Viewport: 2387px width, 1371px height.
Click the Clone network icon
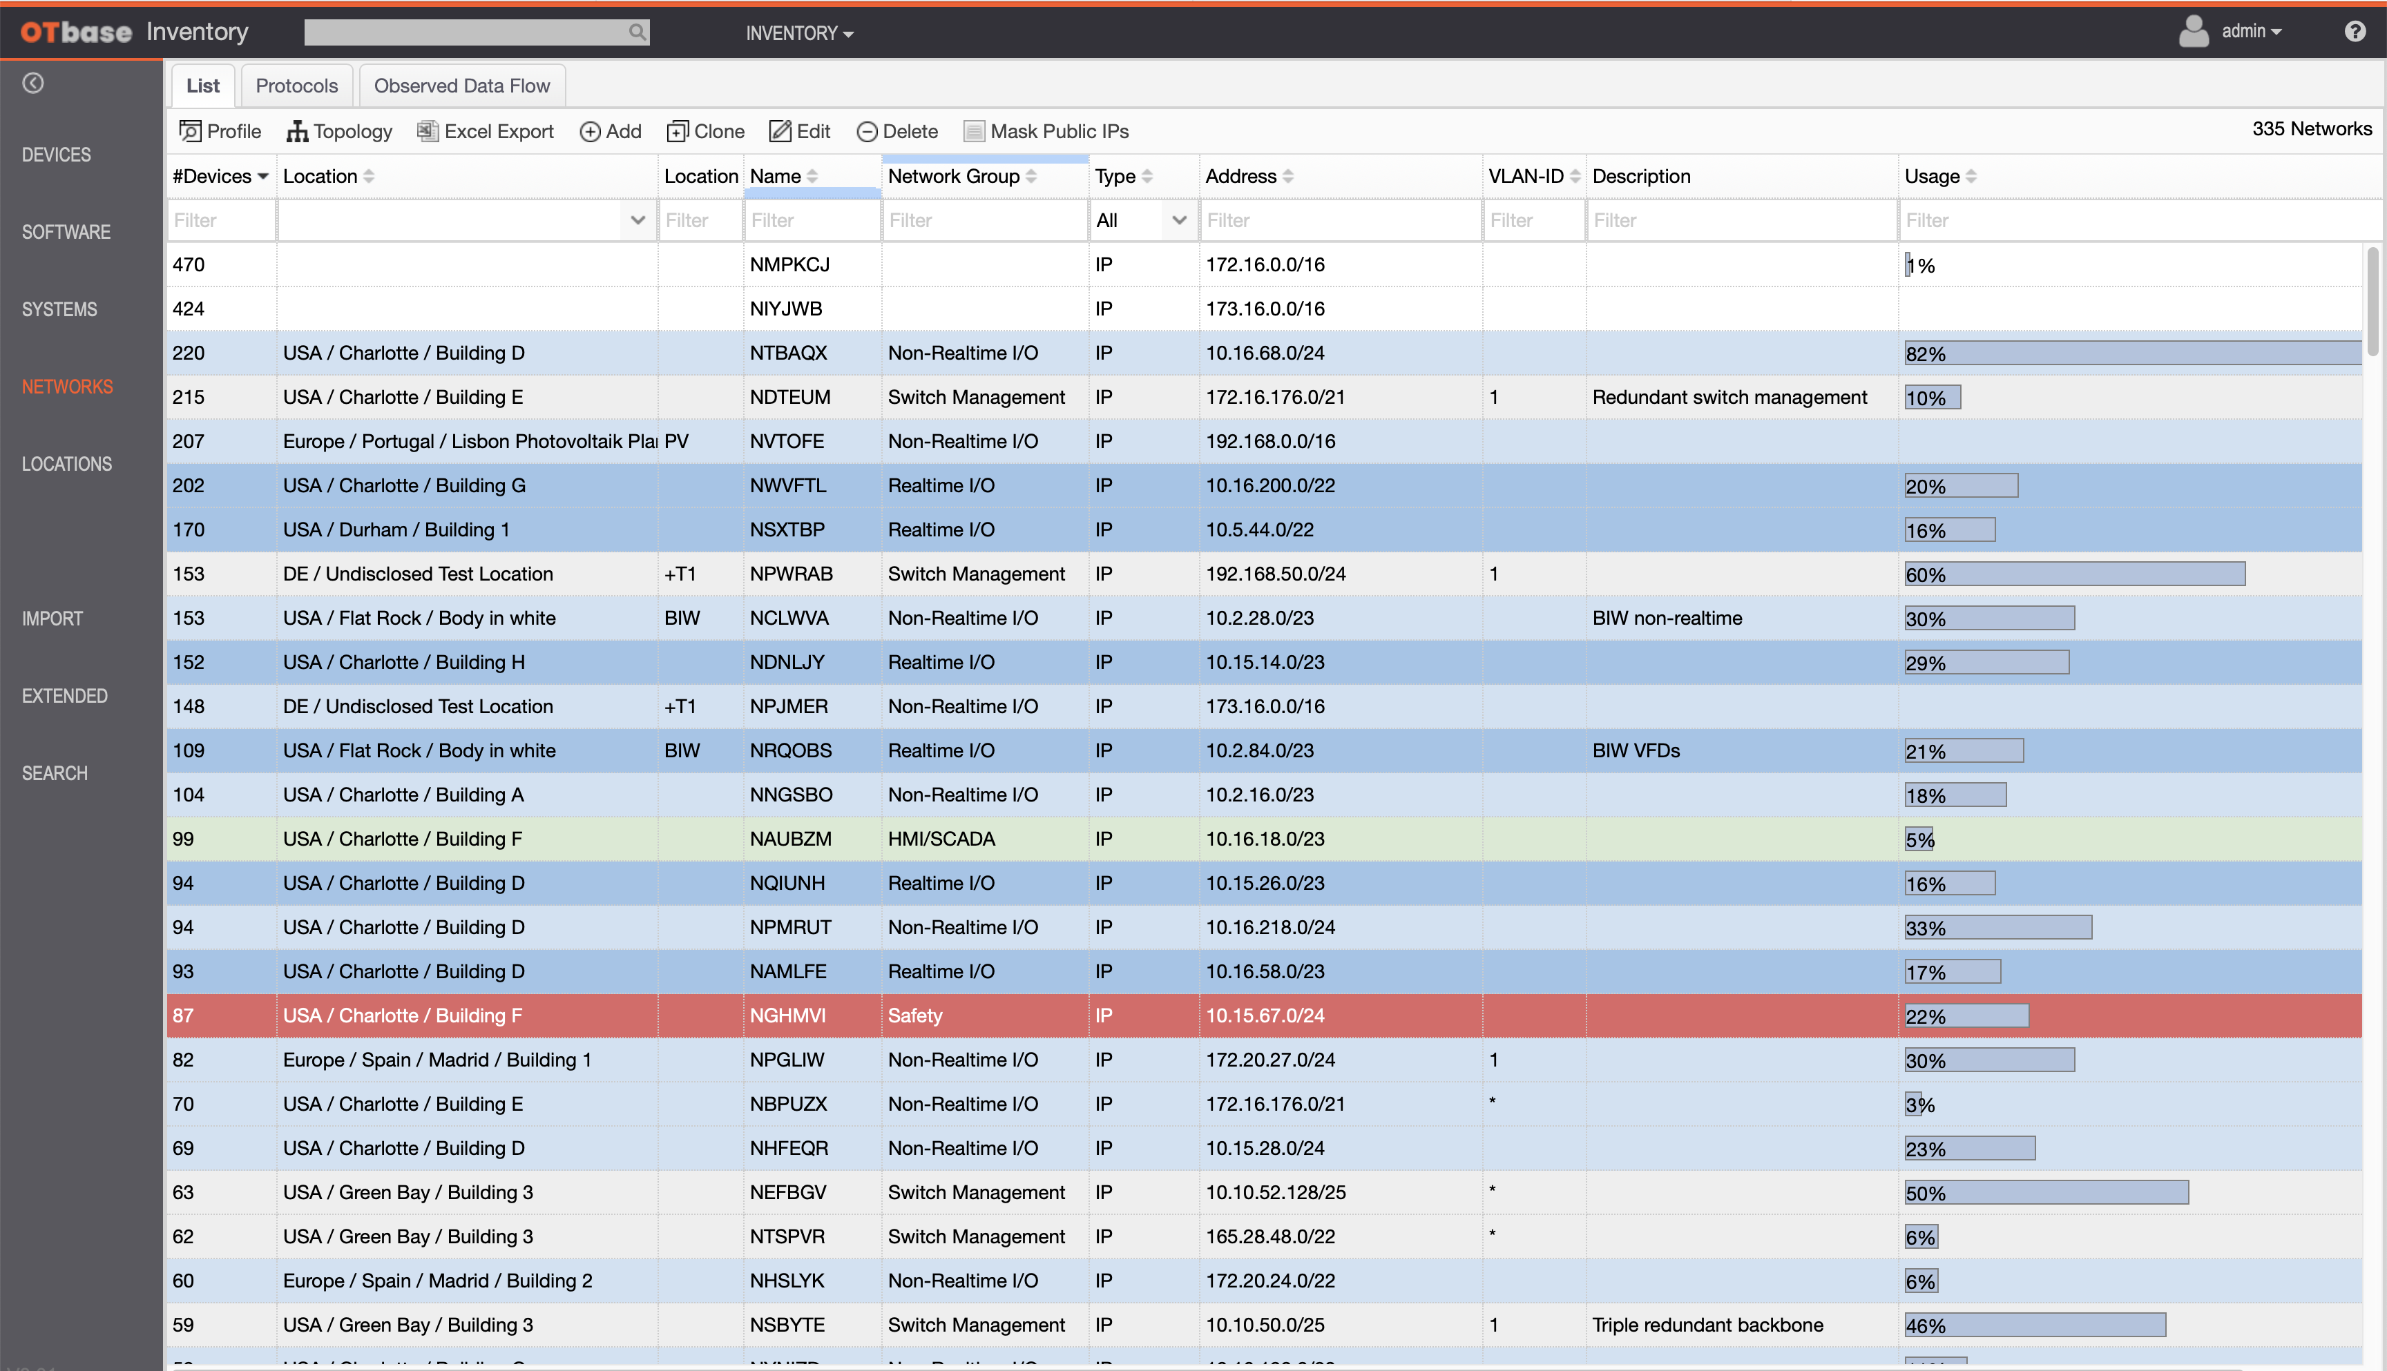678,132
